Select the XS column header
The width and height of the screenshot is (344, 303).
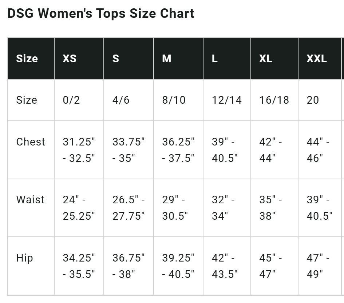click(79, 58)
